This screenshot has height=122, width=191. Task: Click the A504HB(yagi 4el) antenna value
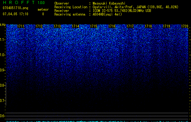[x=107, y=14]
